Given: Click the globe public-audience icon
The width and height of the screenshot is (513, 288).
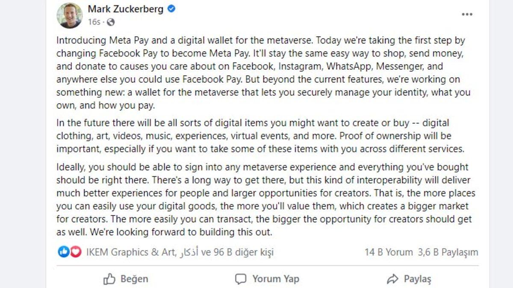Looking at the screenshot, I should coord(110,21).
